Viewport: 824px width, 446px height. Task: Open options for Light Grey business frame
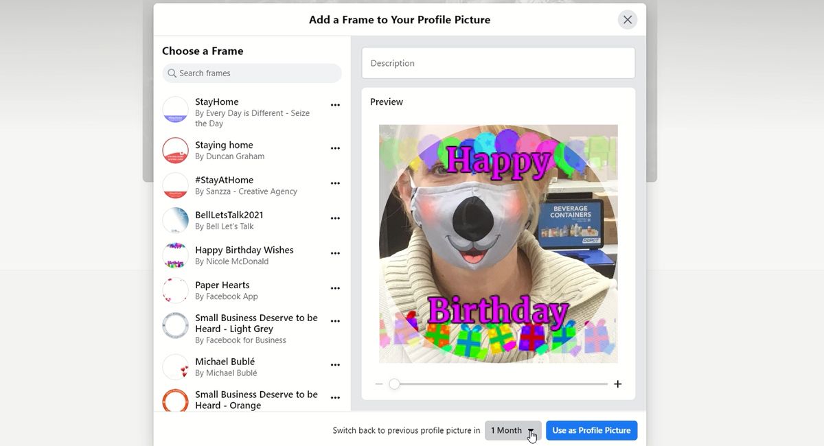click(335, 321)
